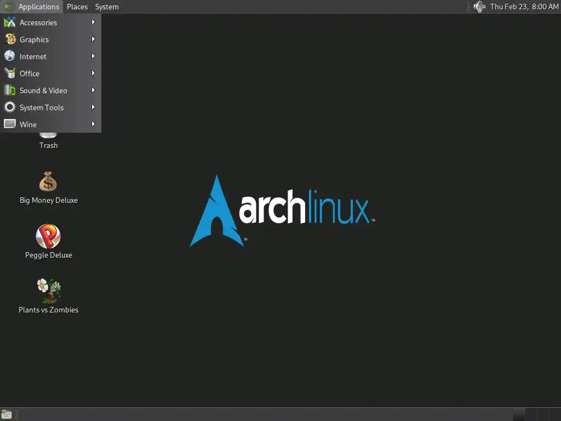Select the Wine menu label
This screenshot has width=561, height=421.
(x=28, y=124)
